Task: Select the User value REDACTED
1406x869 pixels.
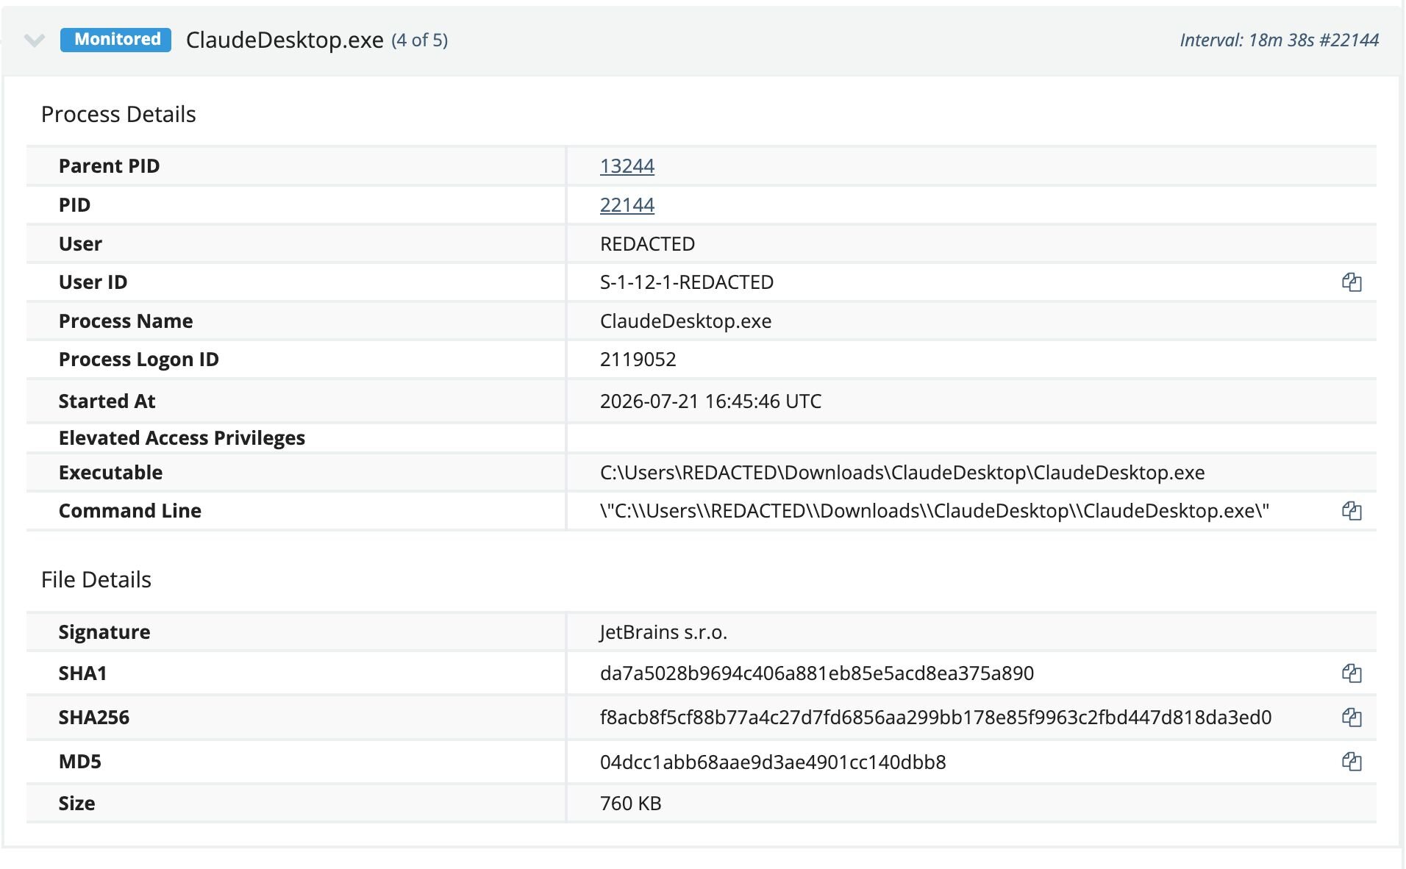Action: tap(647, 244)
